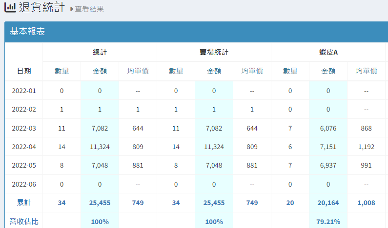Click the 累計 row label
388x228 pixels.
(x=24, y=203)
